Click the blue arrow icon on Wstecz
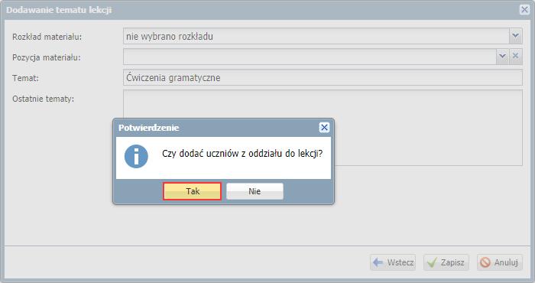Viewport: 535px width, 283px height. pyautogui.click(x=378, y=262)
